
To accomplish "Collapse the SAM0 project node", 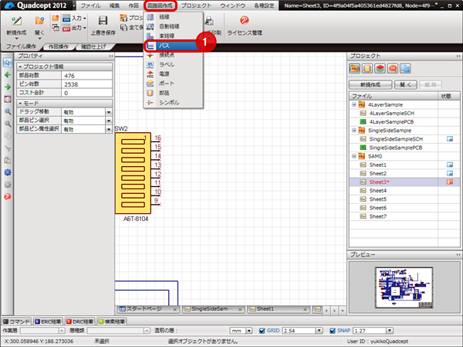I will [x=353, y=156].
